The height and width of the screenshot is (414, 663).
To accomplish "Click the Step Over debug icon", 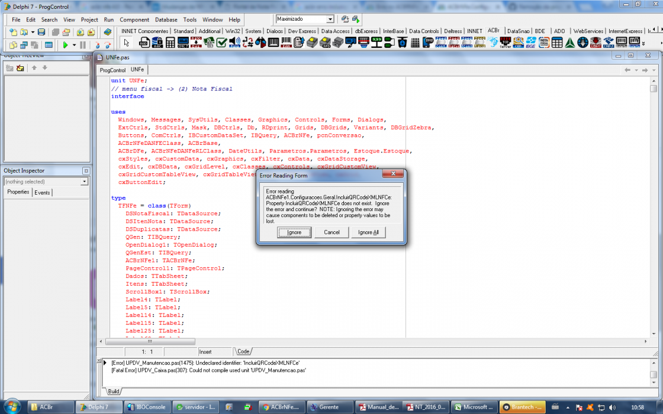I will pyautogui.click(x=107, y=45).
